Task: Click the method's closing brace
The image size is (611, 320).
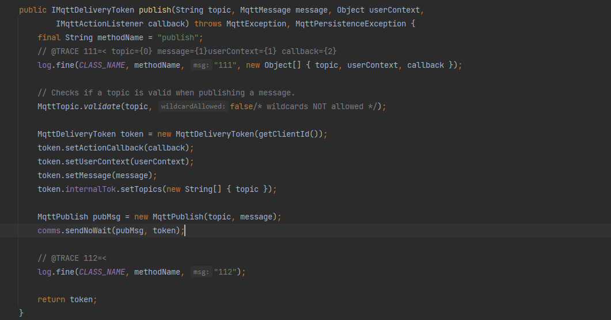Action: pyautogui.click(x=21, y=313)
